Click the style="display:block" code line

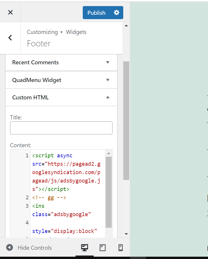coord(65,231)
